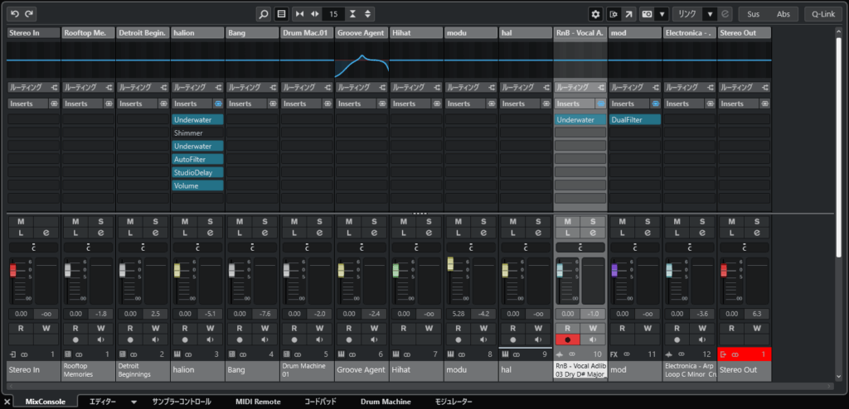Open the StudioDelay insert on halion
Screen dimensions: 849x409
click(x=197, y=172)
